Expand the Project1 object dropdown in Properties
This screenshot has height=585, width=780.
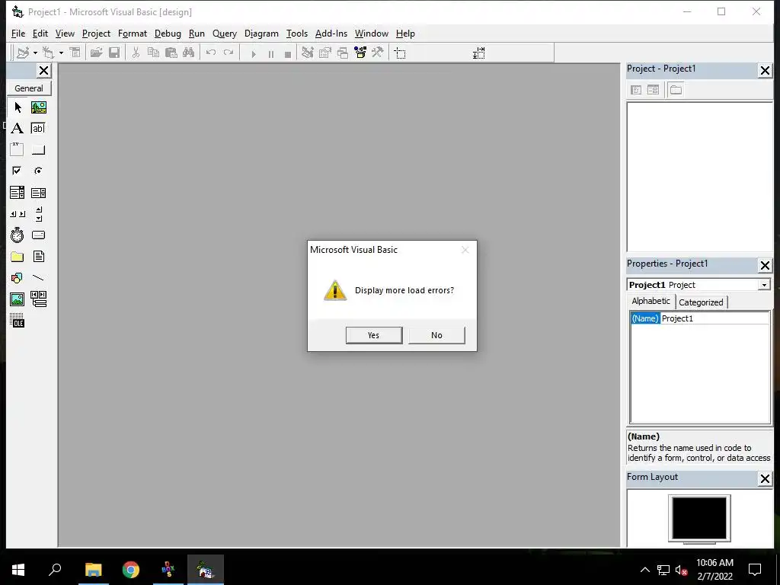[764, 285]
